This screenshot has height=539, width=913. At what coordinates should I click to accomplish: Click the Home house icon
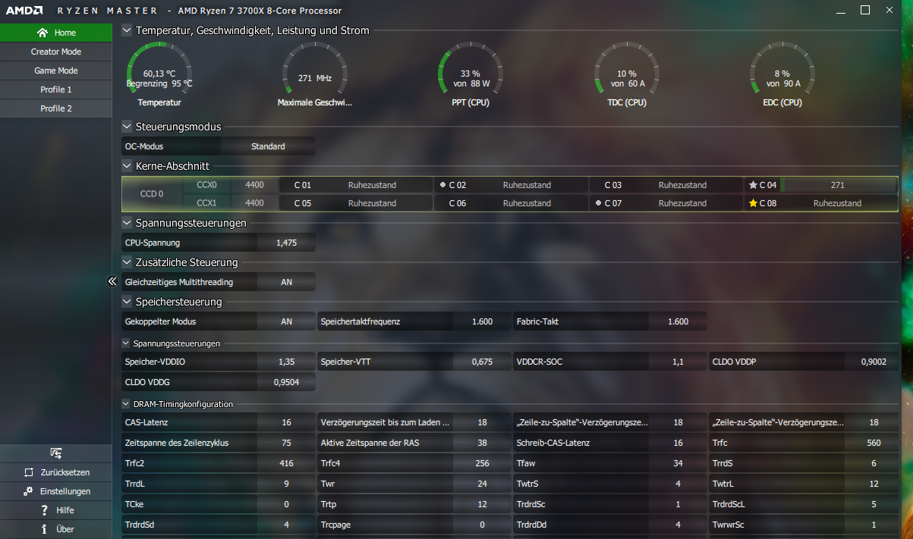(43, 33)
